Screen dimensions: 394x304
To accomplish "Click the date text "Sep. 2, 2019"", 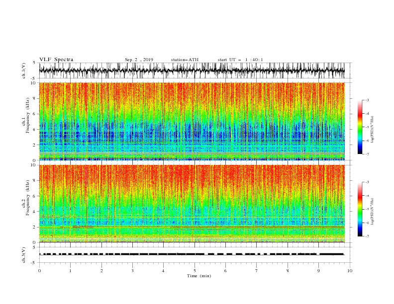I will click(x=139, y=60).
